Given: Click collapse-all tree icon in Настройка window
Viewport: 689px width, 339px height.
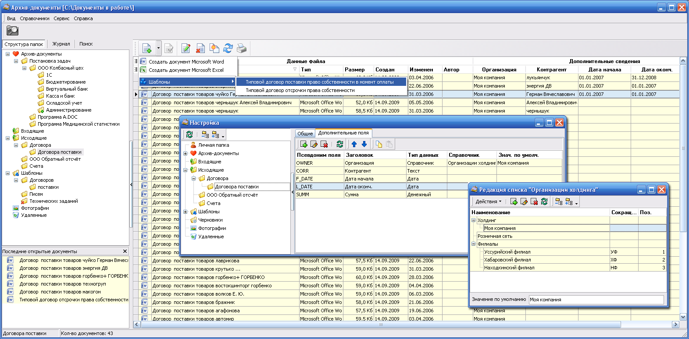Looking at the screenshot, I should (205, 134).
